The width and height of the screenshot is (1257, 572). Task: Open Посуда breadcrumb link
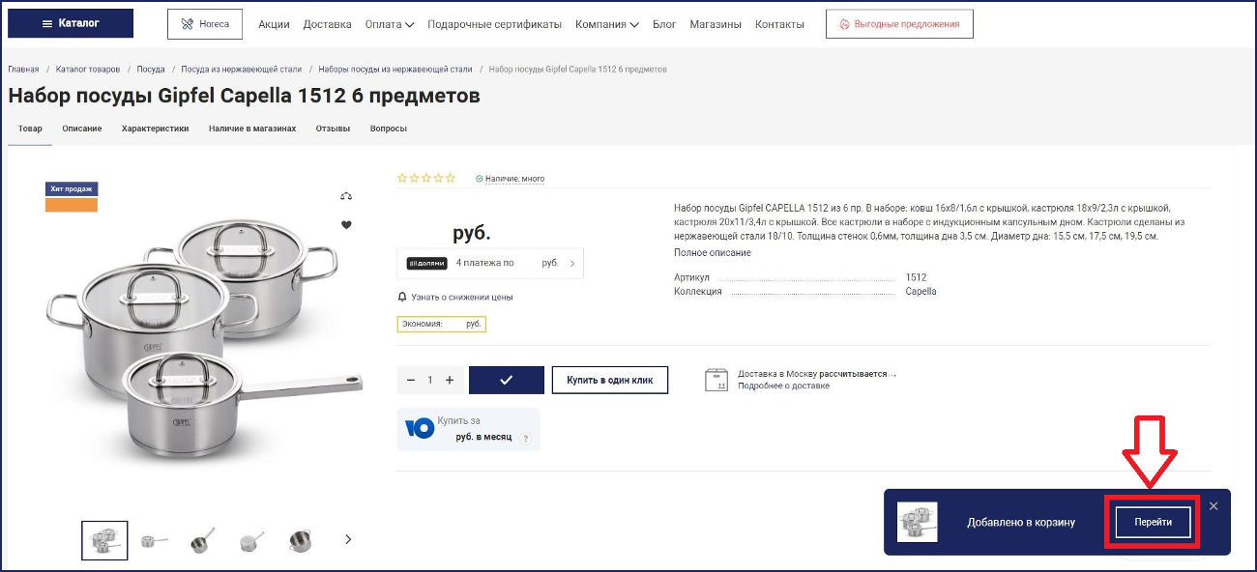point(151,70)
